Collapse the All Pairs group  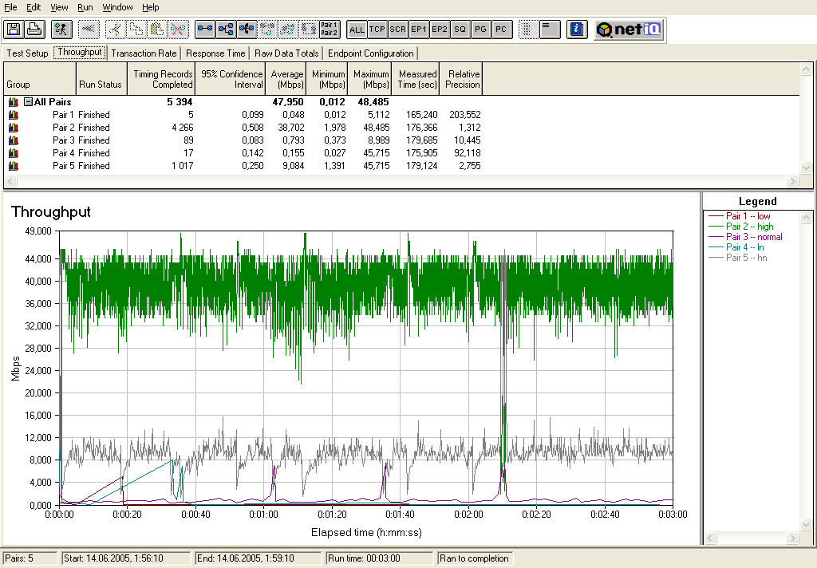tap(28, 102)
